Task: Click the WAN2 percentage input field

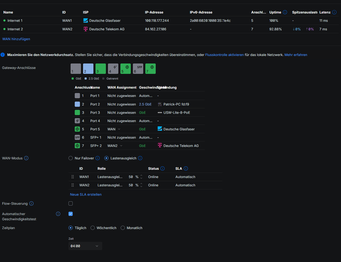Action: (131, 185)
